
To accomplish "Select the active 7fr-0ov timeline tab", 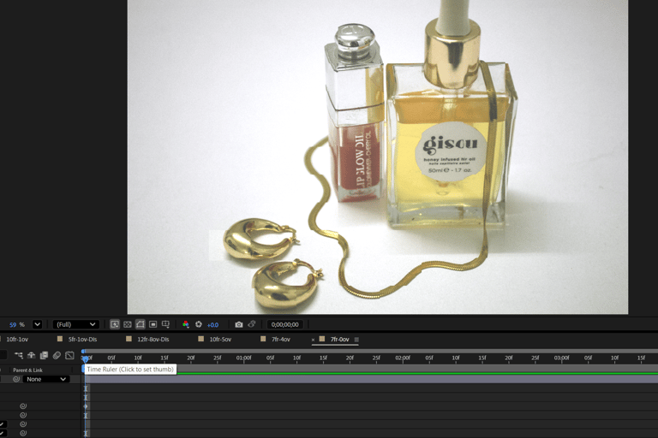I will (340, 339).
